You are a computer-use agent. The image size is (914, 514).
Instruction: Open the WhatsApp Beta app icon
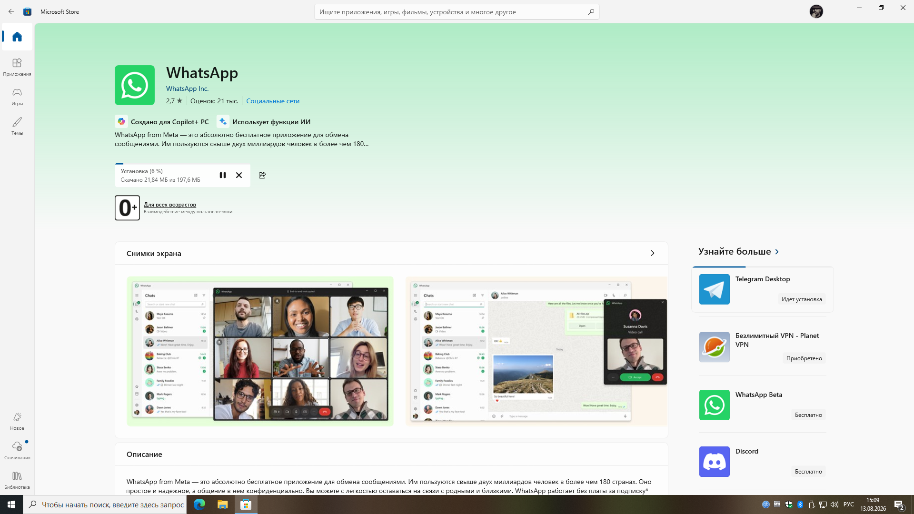714,405
